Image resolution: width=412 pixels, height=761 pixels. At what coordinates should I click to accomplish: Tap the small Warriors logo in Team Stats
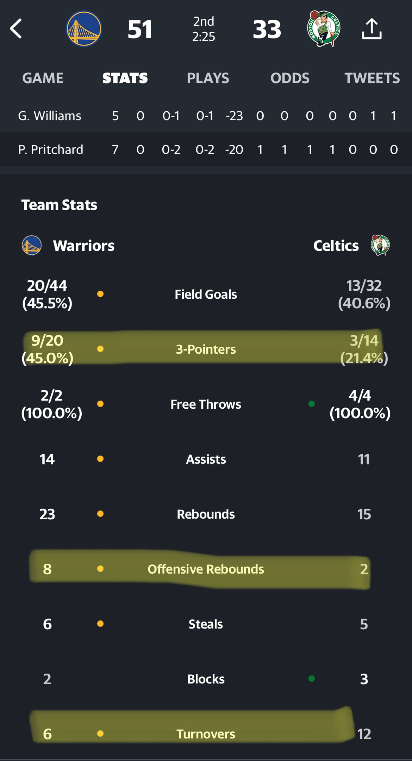[32, 245]
